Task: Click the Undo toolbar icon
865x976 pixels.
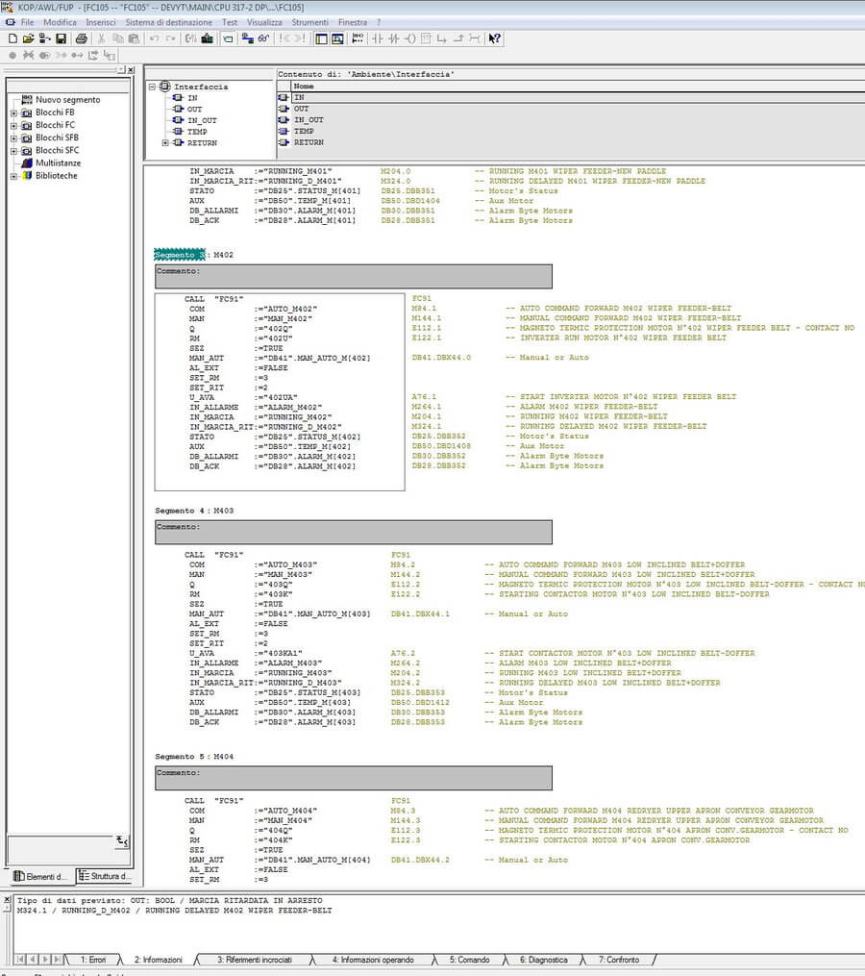Action: click(154, 38)
